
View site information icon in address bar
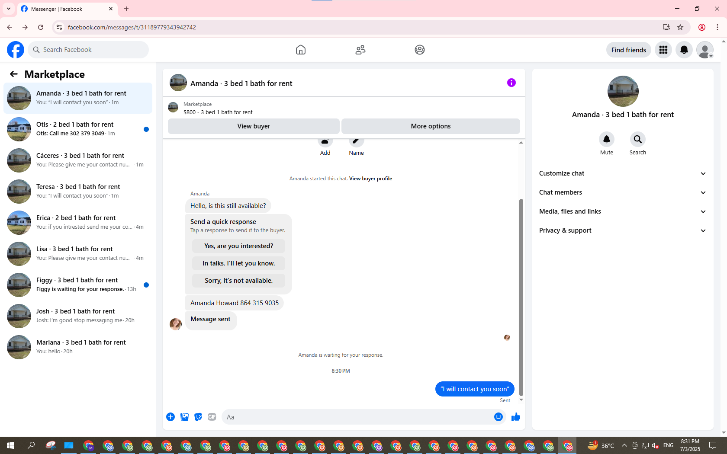[59, 27]
